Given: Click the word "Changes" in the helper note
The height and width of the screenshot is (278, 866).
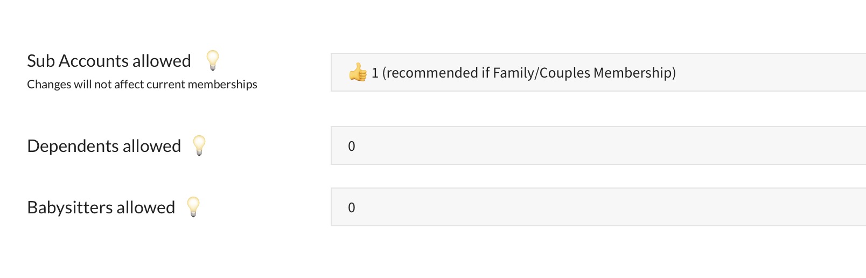Looking at the screenshot, I should [x=45, y=85].
